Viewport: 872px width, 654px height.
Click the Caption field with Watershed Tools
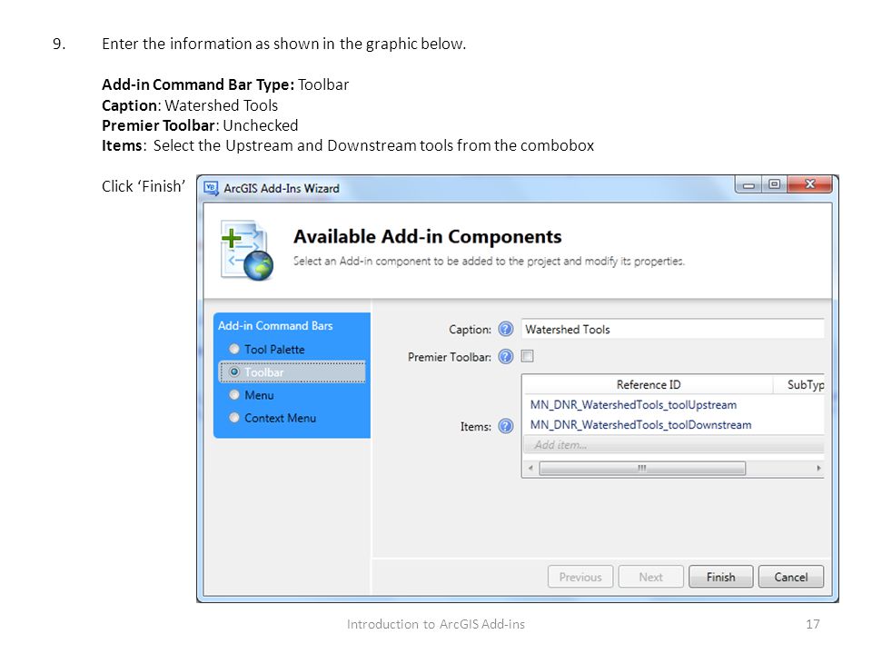click(x=672, y=329)
